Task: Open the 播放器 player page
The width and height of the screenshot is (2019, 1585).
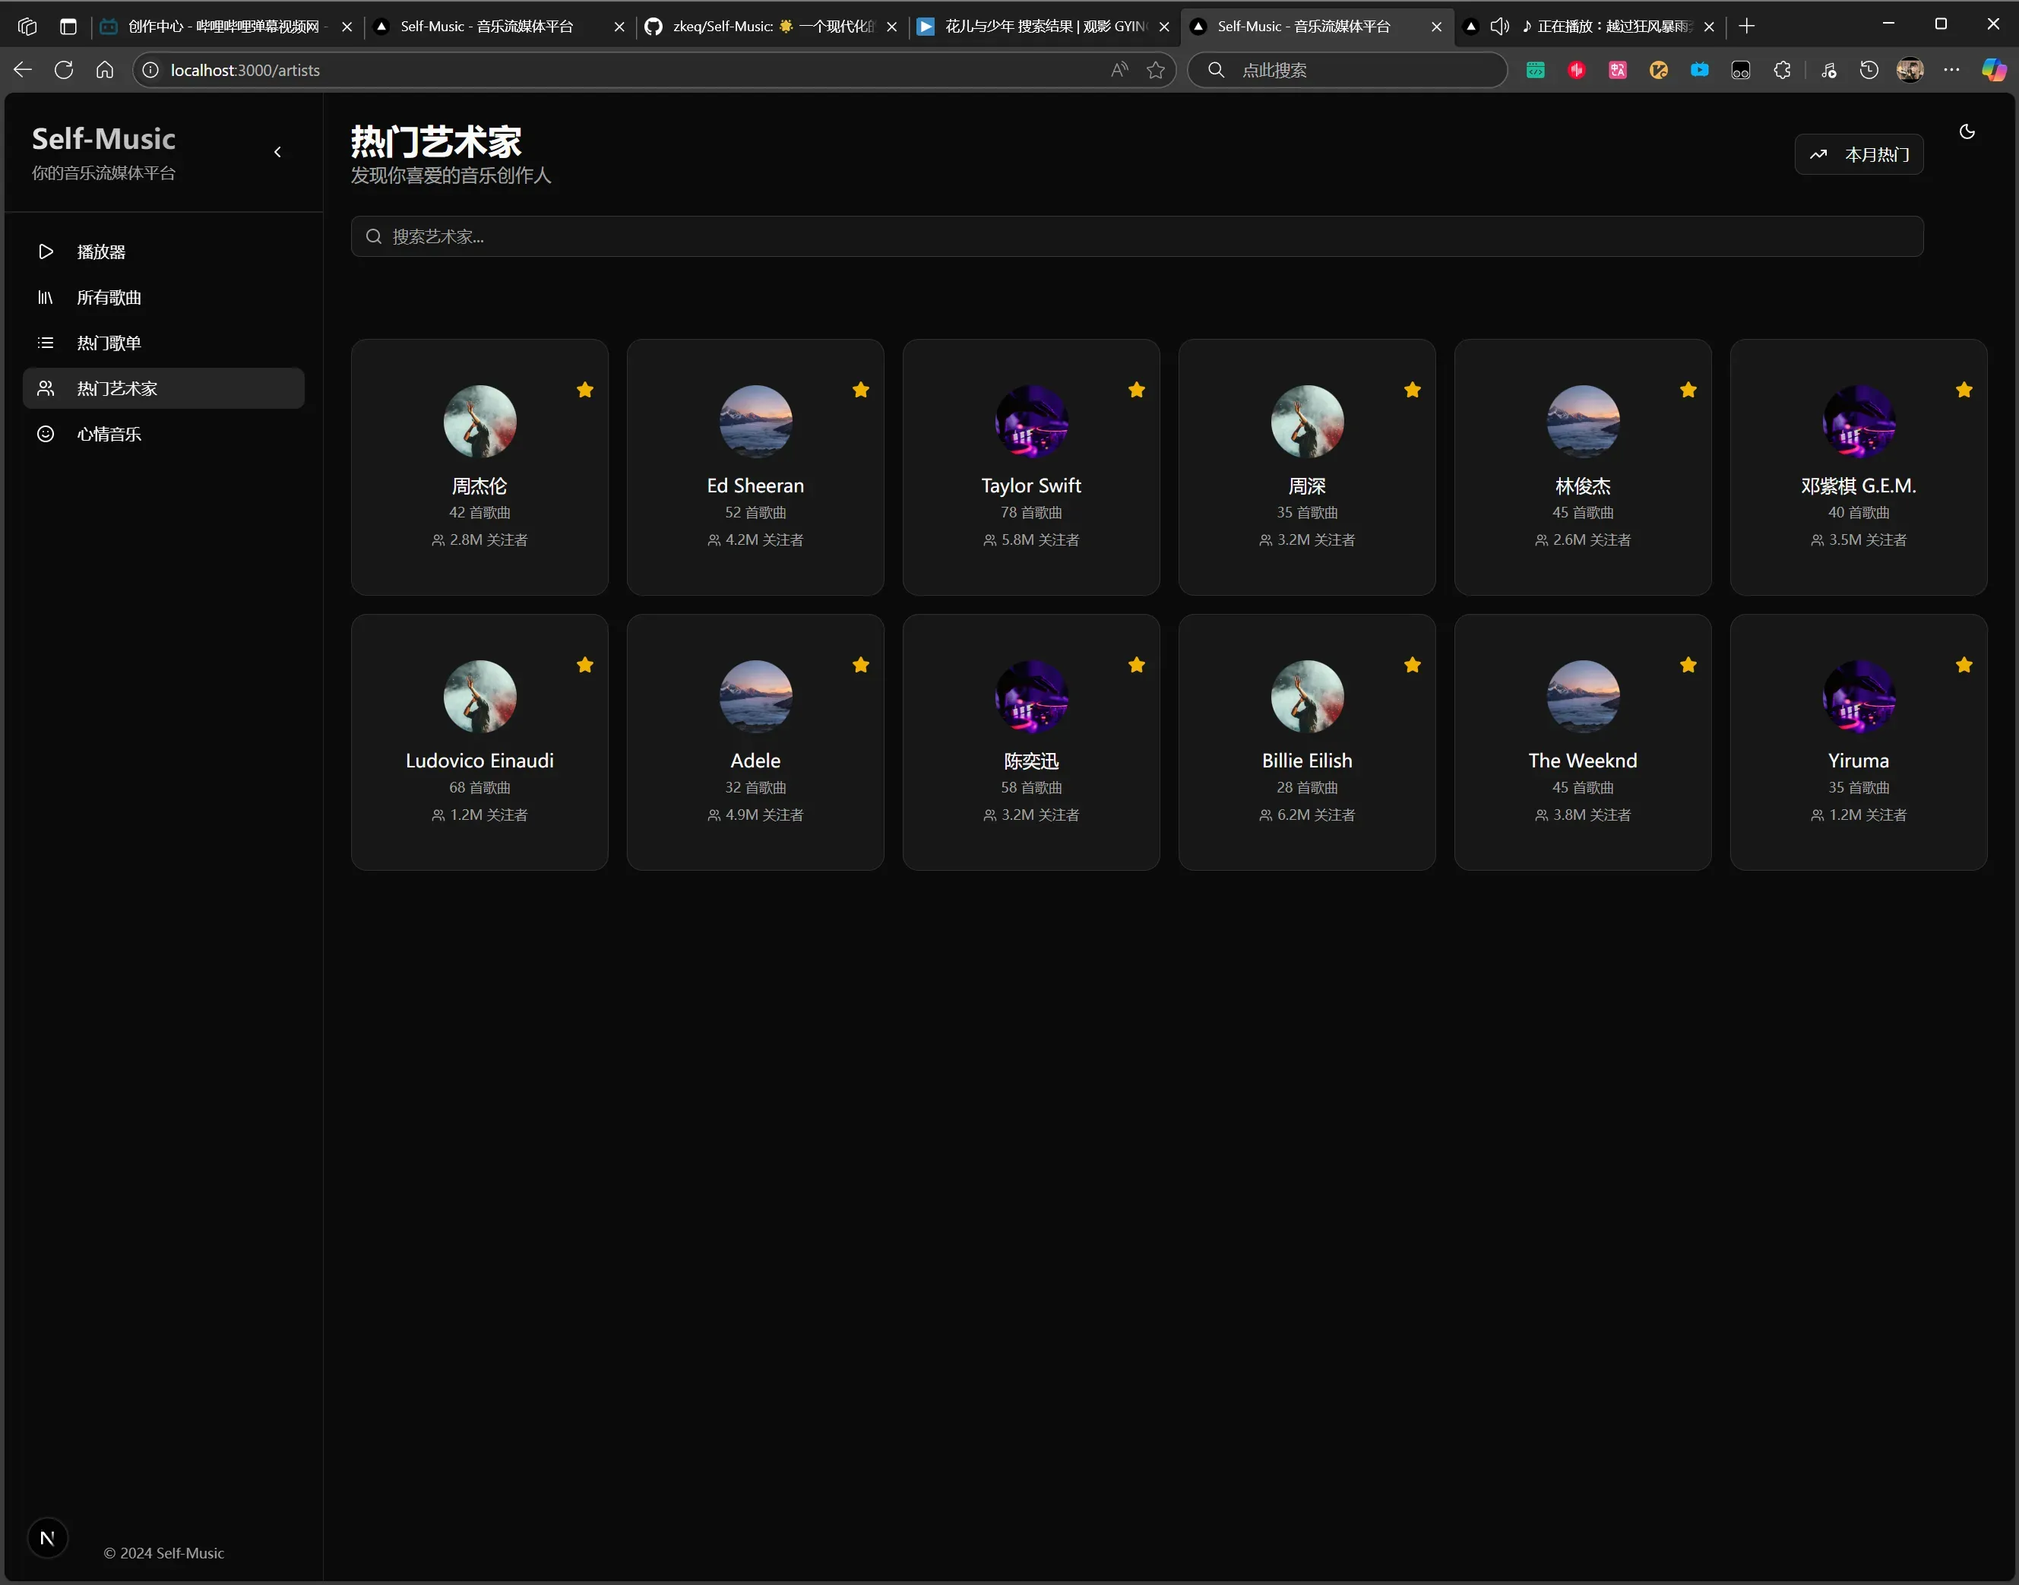Action: (x=100, y=252)
